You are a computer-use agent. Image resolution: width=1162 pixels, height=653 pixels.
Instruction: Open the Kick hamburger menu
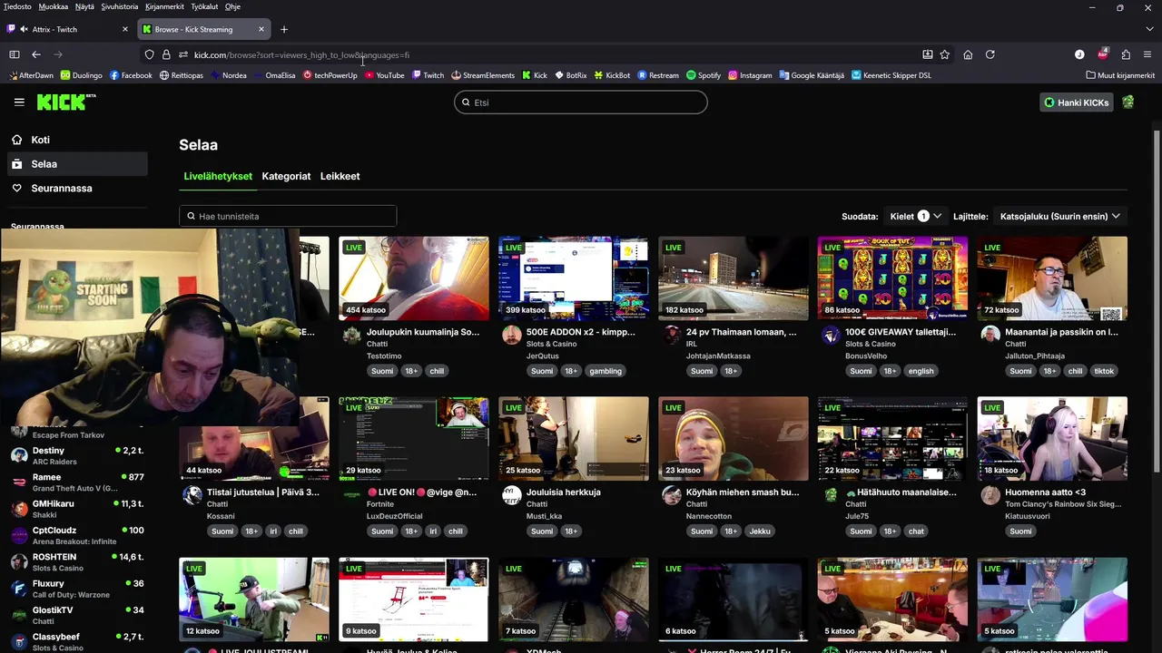pos(19,102)
